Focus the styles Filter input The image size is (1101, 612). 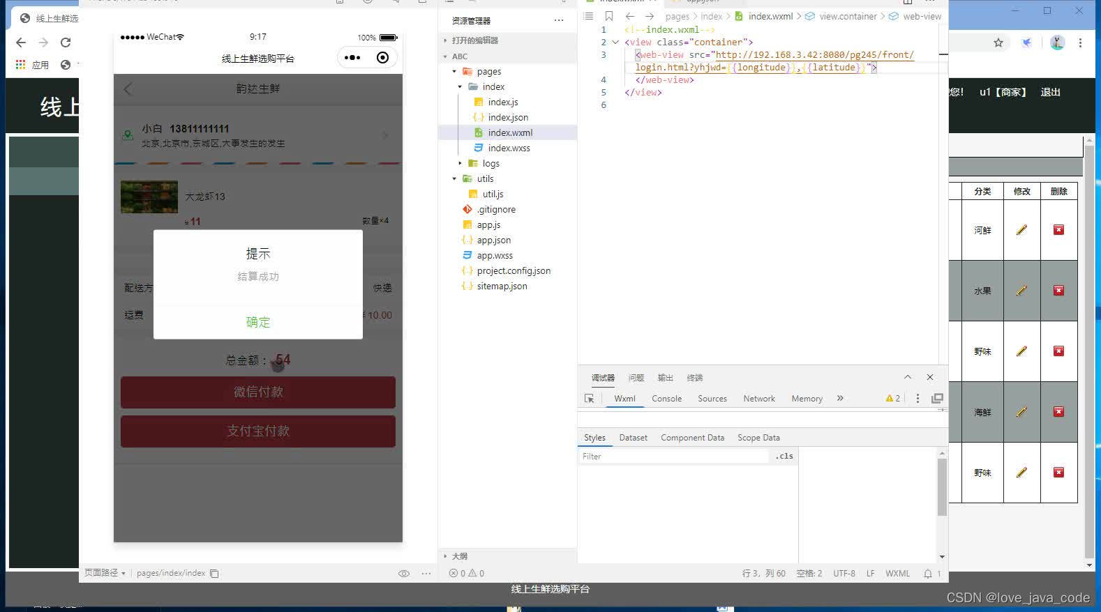coord(673,457)
